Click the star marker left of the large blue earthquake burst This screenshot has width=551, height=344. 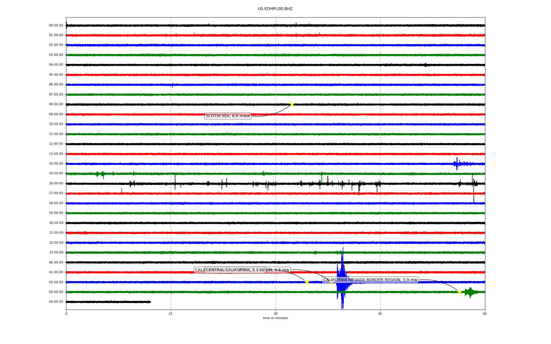click(x=331, y=282)
